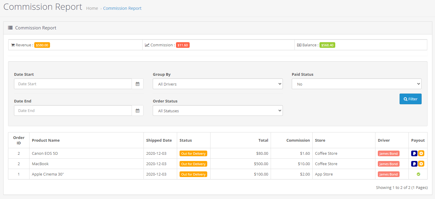Click the order ID in the MacBook row
Viewport: 435px width, 199px height.
pyautogui.click(x=19, y=164)
